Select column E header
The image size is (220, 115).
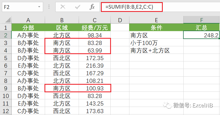click(156, 20)
